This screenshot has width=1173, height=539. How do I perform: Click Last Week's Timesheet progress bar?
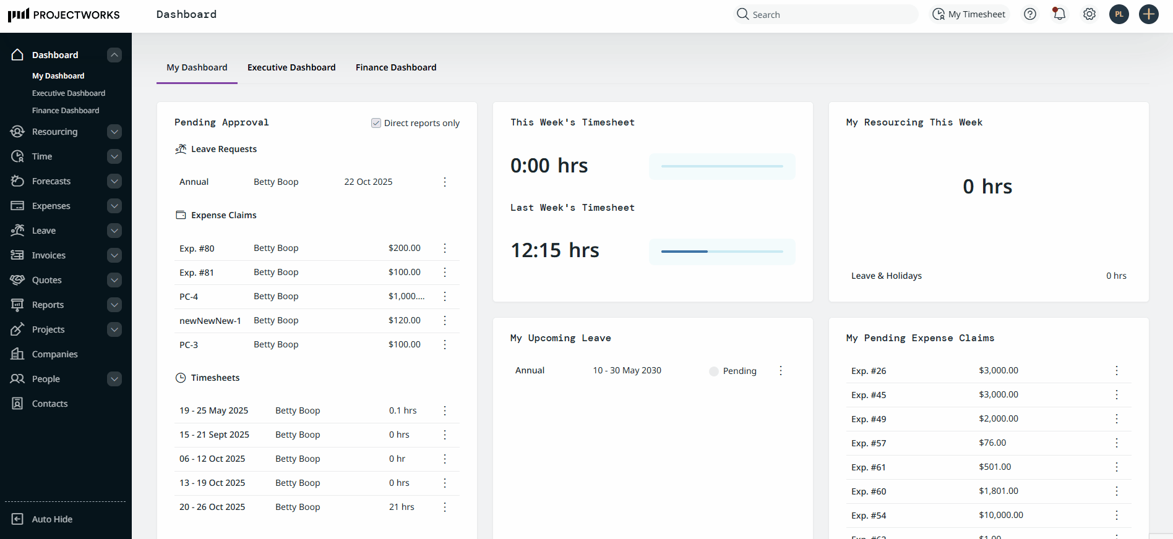tap(722, 252)
